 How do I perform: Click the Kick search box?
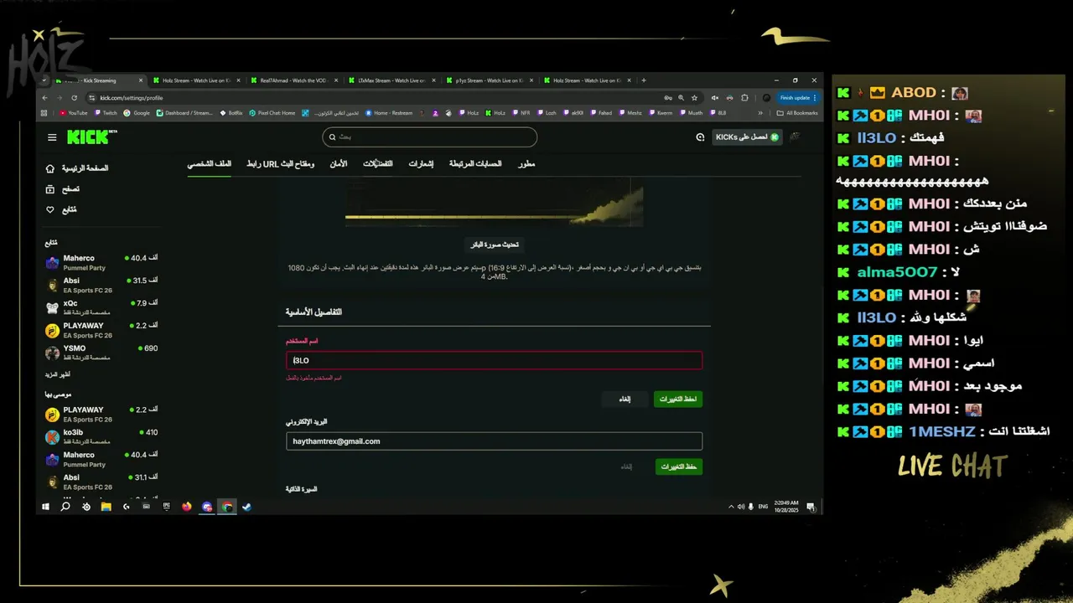(x=429, y=137)
